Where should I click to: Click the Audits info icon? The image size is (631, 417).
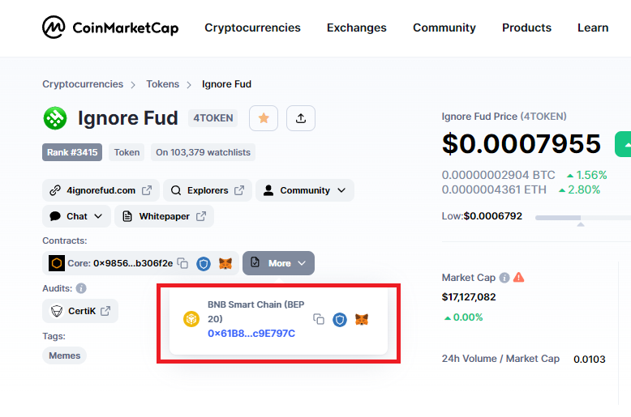pyautogui.click(x=81, y=288)
